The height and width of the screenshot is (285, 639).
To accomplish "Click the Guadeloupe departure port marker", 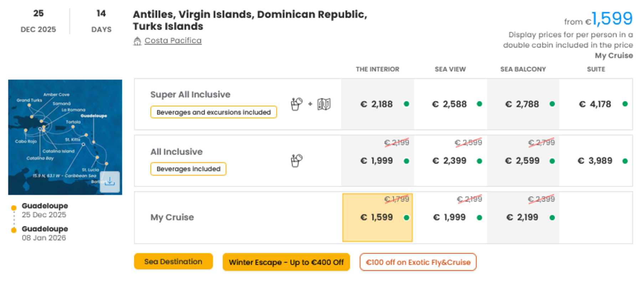I will pos(14,208).
